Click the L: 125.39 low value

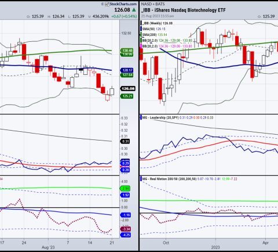pyautogui.click(x=76, y=16)
